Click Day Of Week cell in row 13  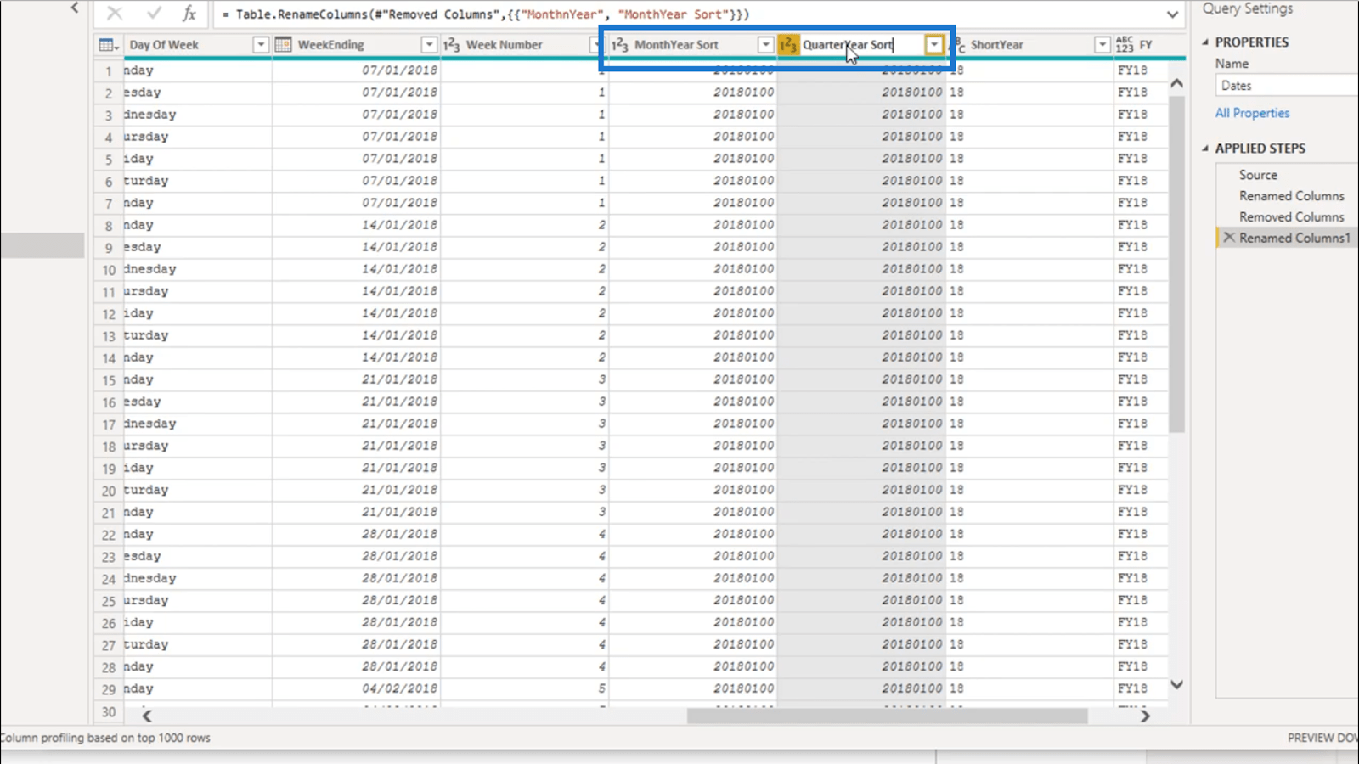point(197,335)
